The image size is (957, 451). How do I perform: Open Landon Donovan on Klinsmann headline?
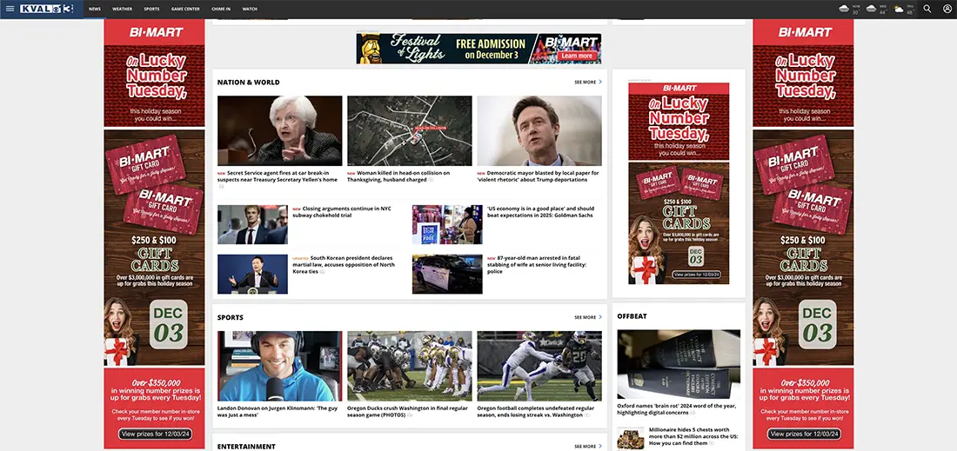click(277, 411)
